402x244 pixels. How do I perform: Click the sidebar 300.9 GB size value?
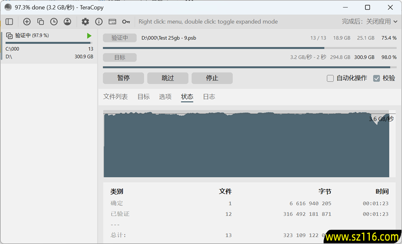click(84, 57)
